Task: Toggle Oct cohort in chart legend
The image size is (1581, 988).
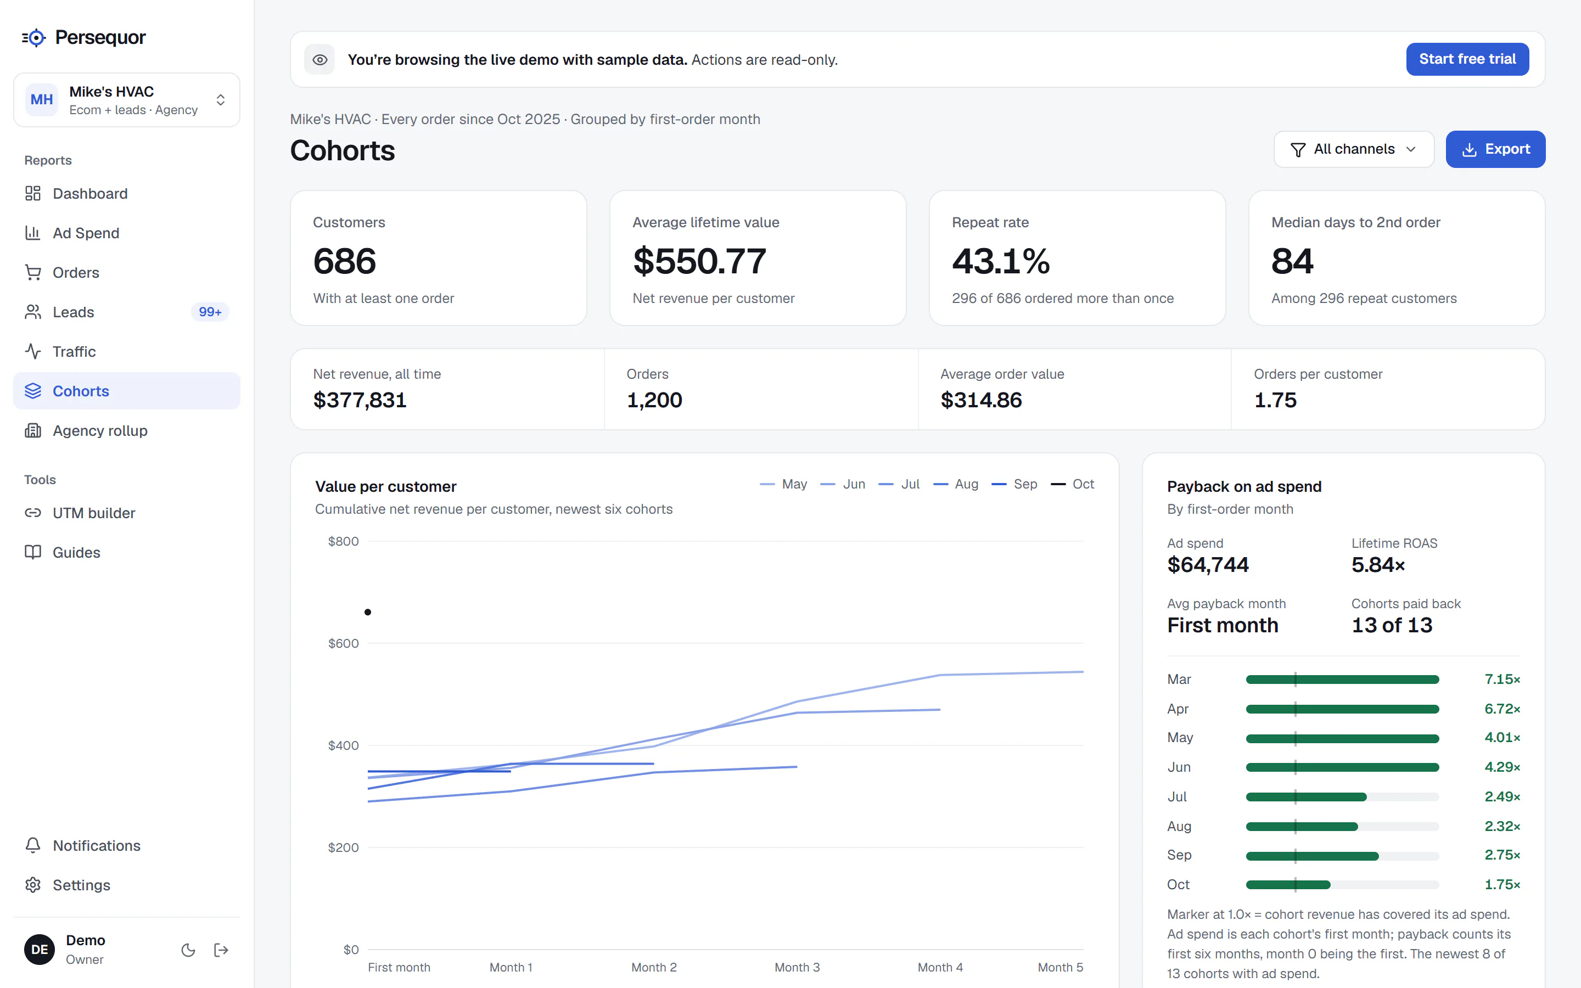Action: tap(1072, 484)
